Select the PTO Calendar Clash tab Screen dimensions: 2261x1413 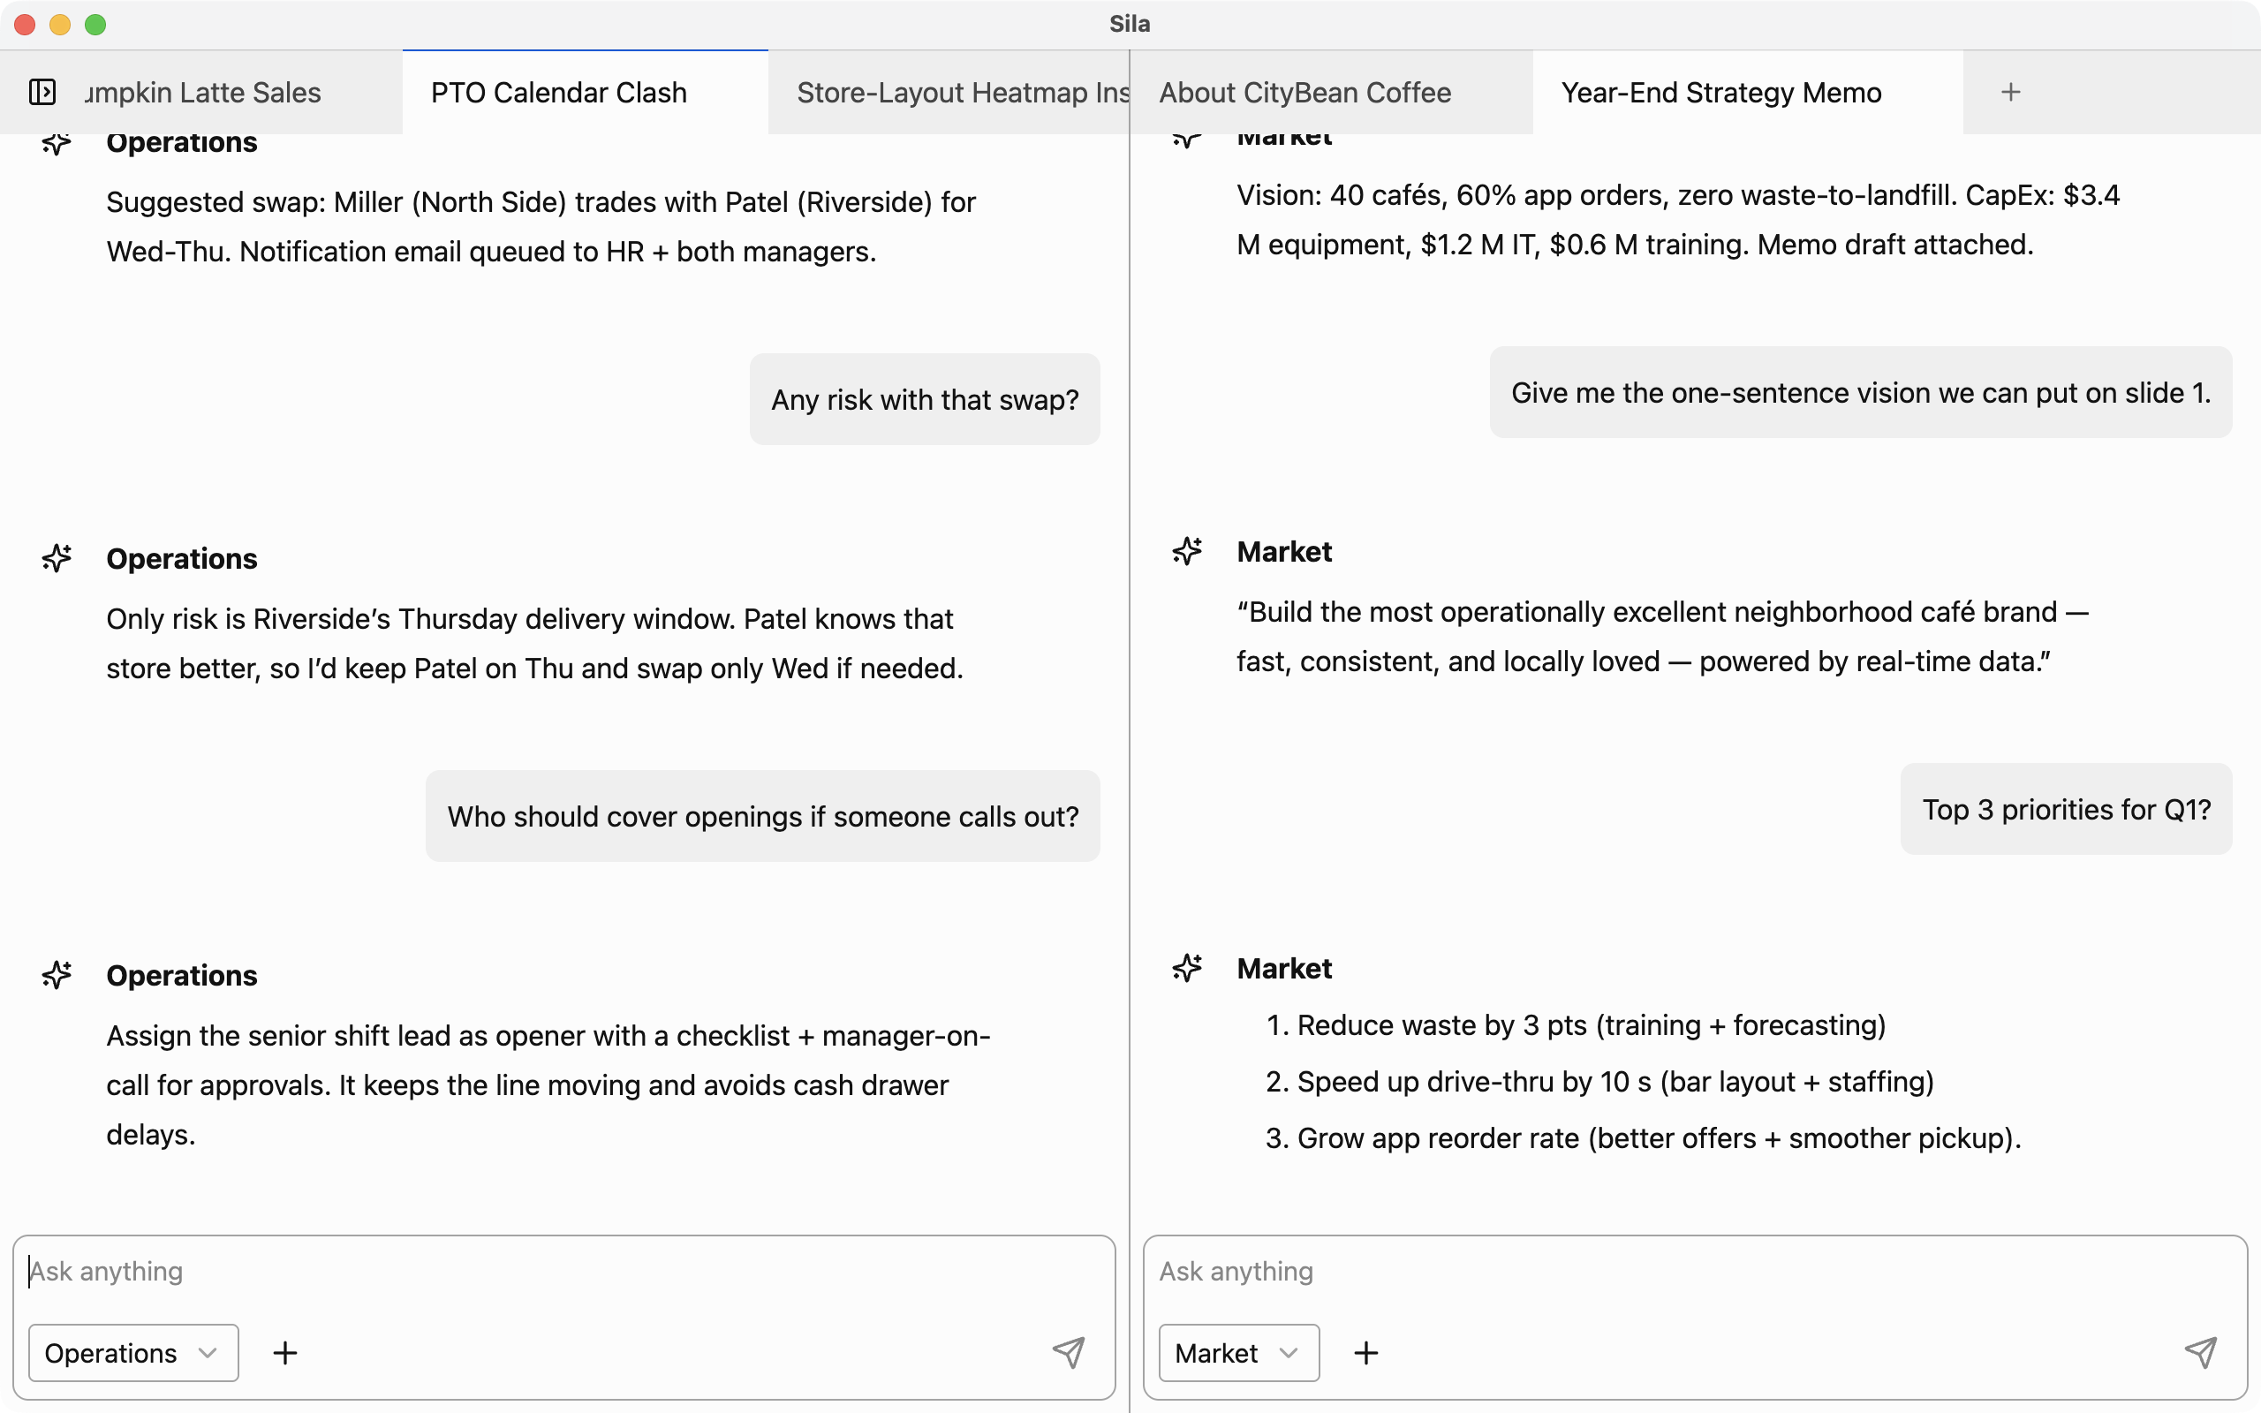coord(558,92)
